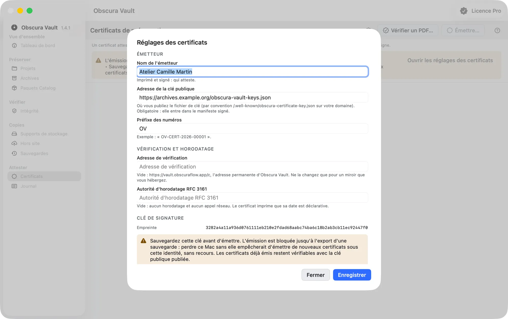Go to Paquets Catalog cube icon
This screenshot has height=319, width=508.
pyautogui.click(x=14, y=88)
